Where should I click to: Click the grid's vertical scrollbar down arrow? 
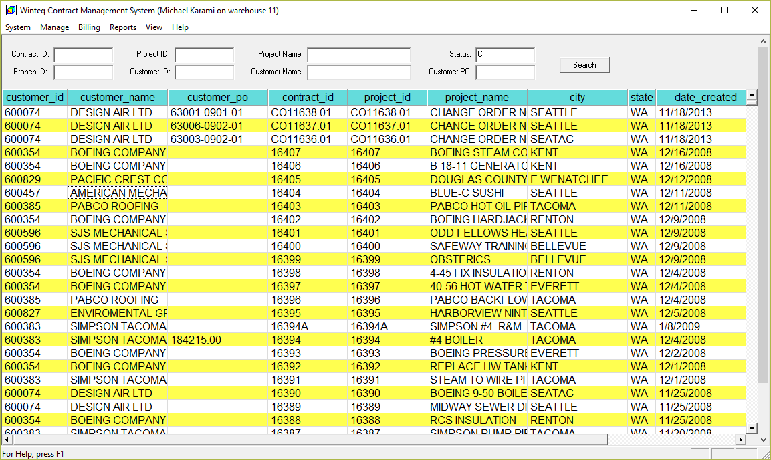click(x=752, y=429)
